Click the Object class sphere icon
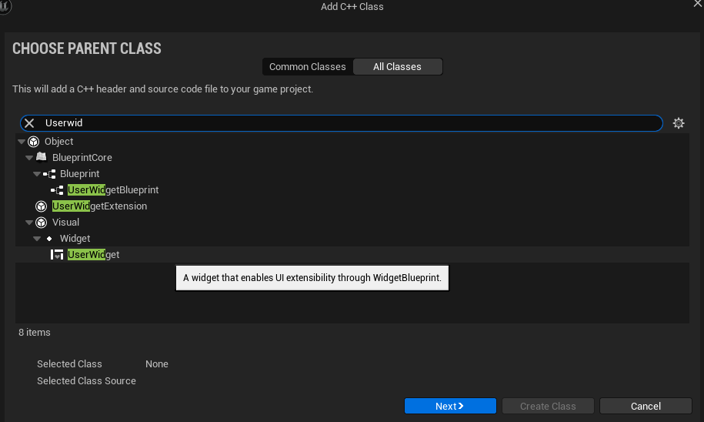This screenshot has height=422, width=704. (x=34, y=142)
